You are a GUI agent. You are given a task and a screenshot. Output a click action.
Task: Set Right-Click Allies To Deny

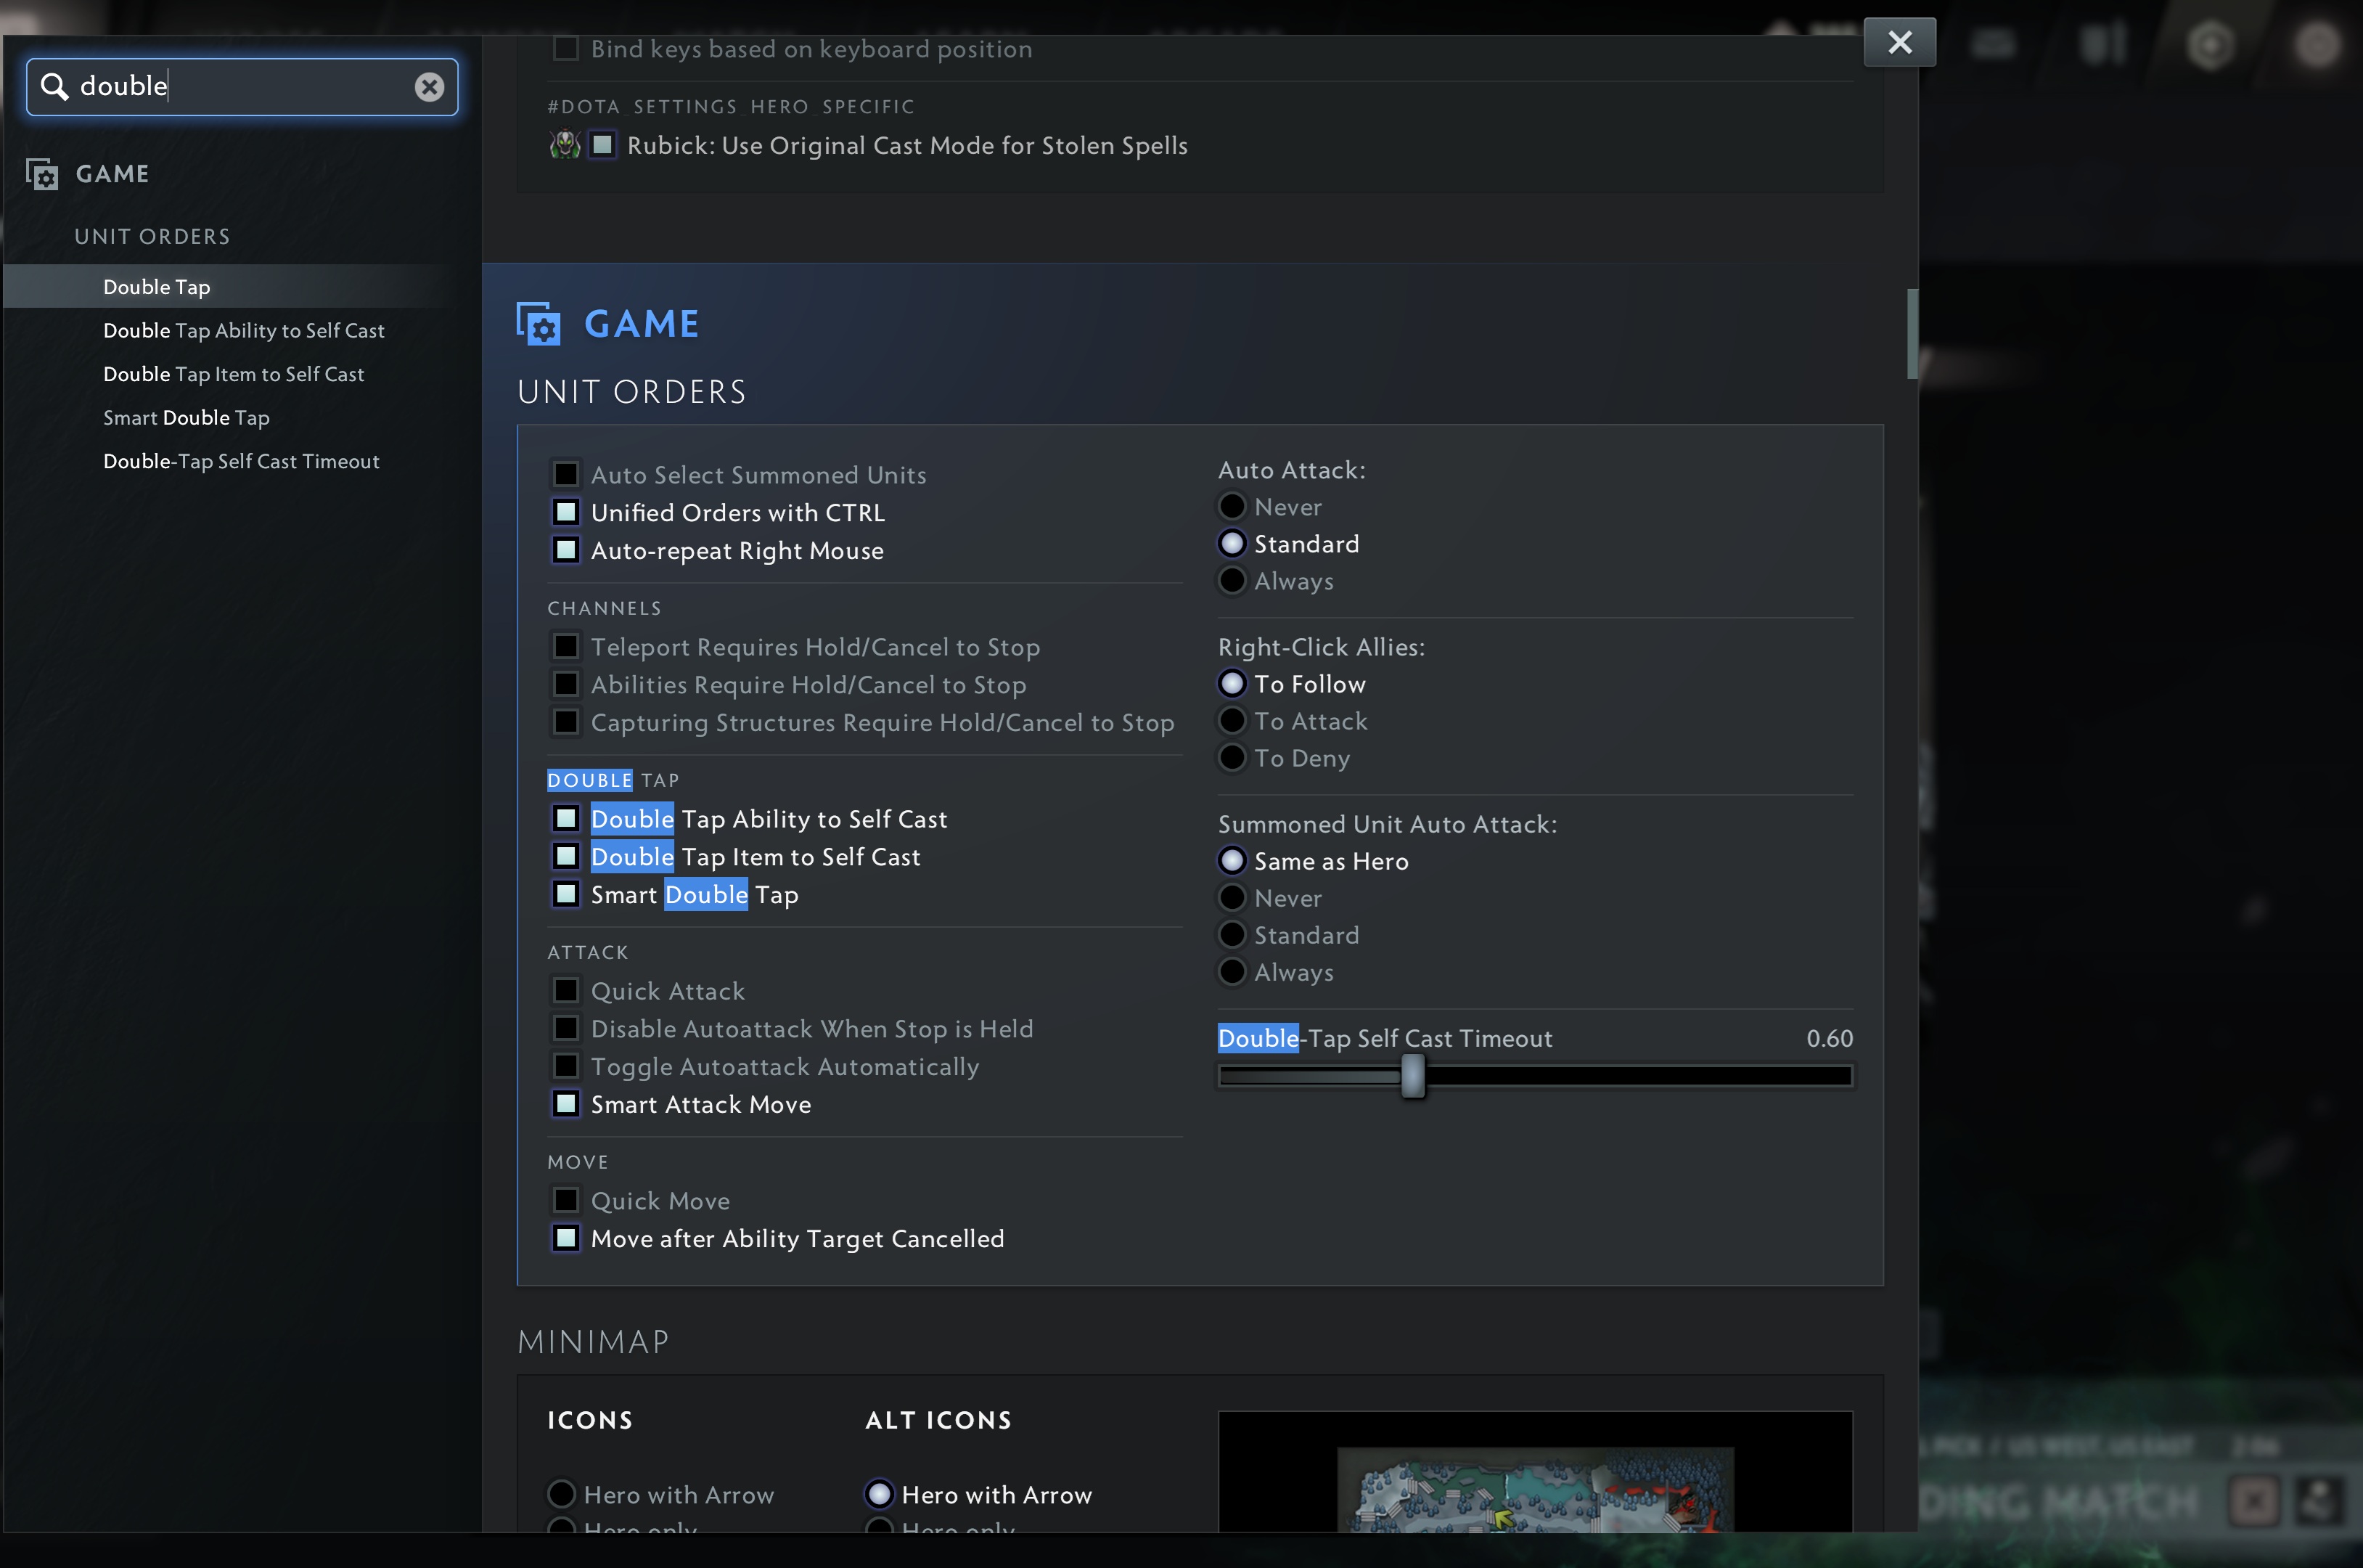[x=1232, y=758]
